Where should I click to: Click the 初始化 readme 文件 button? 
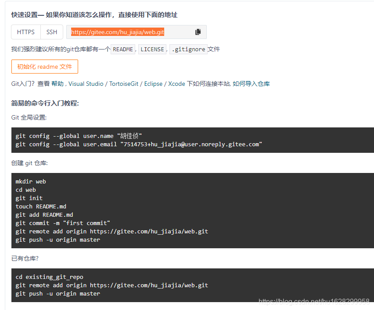pyautogui.click(x=44, y=66)
